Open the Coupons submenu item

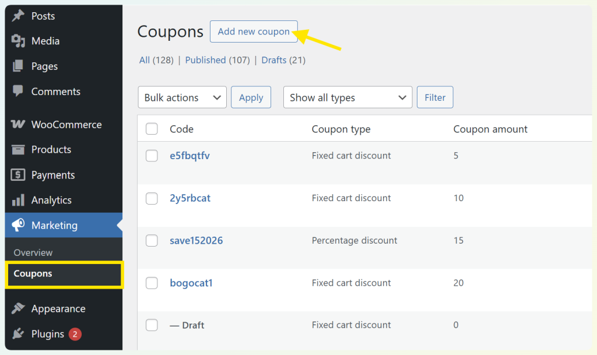(33, 273)
